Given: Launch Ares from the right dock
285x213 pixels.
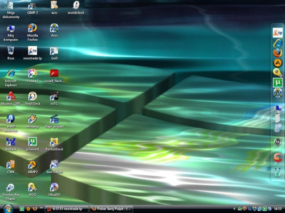Looking at the screenshot, I should [278, 93].
